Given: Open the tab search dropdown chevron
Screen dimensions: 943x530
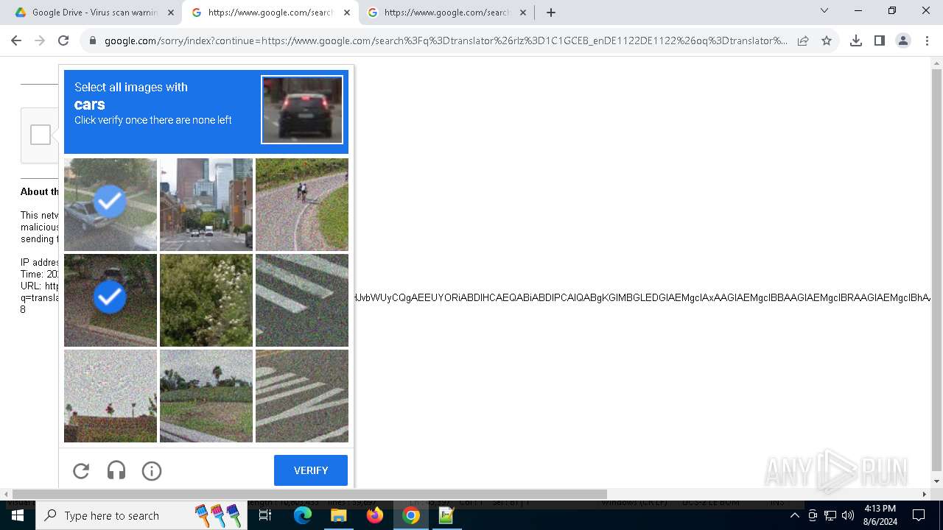Looking at the screenshot, I should [824, 11].
